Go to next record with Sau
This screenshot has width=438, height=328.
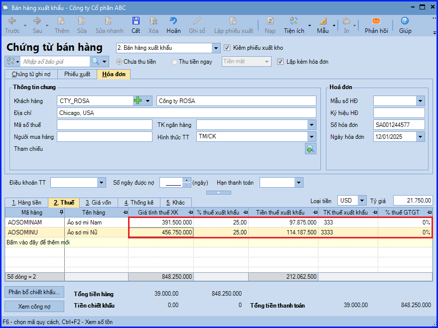click(x=37, y=25)
